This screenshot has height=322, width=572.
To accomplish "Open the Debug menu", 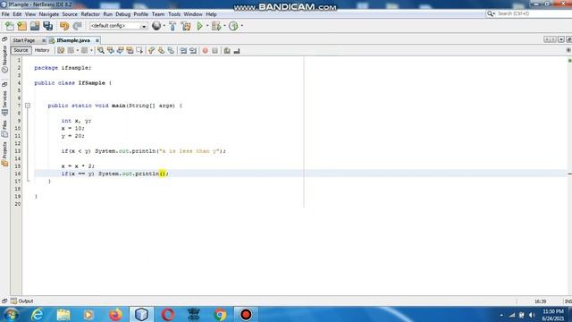I will pos(123,14).
